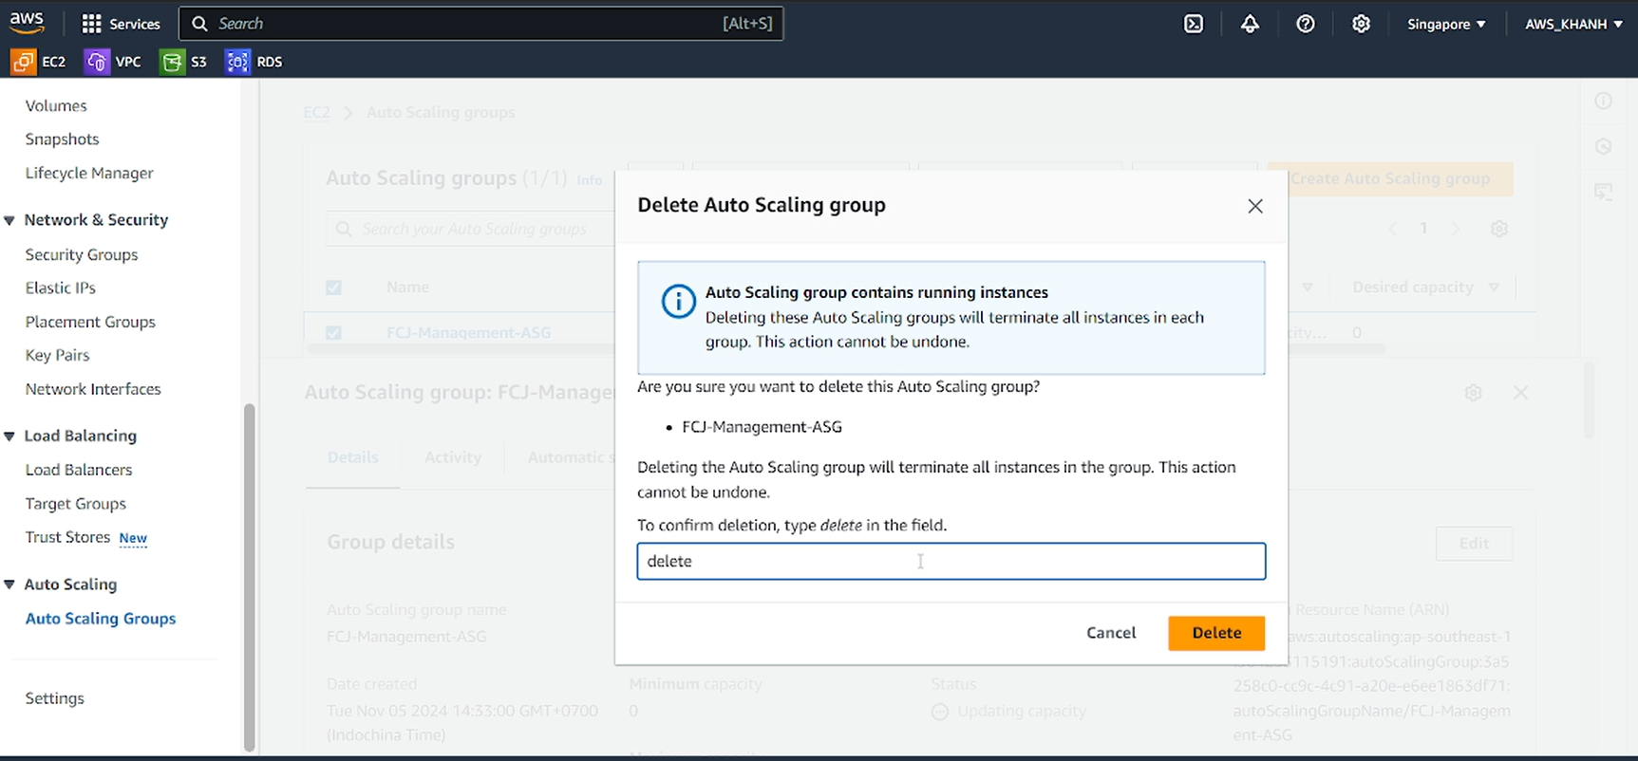
Task: Close the Delete Auto Scaling group dialog
Action: (1255, 206)
